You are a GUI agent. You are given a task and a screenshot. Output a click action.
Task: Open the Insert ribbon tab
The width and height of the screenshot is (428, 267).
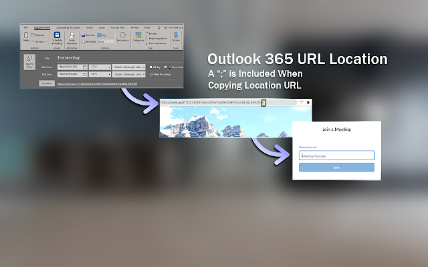[x=90, y=27]
